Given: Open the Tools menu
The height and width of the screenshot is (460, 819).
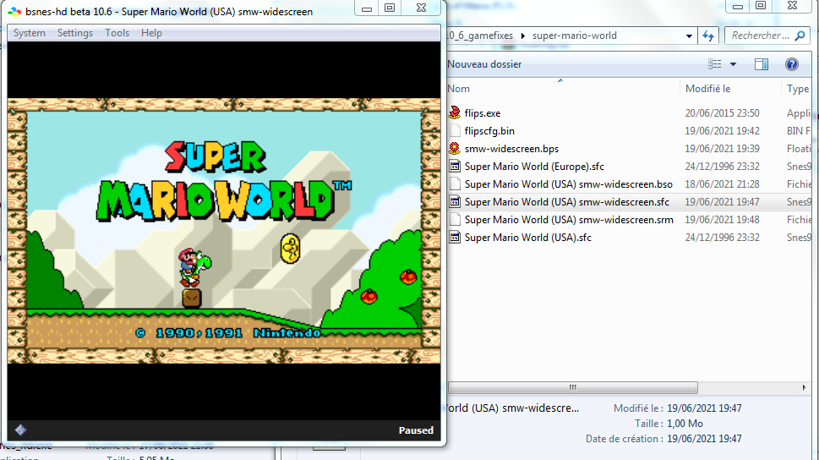Looking at the screenshot, I should pos(117,33).
